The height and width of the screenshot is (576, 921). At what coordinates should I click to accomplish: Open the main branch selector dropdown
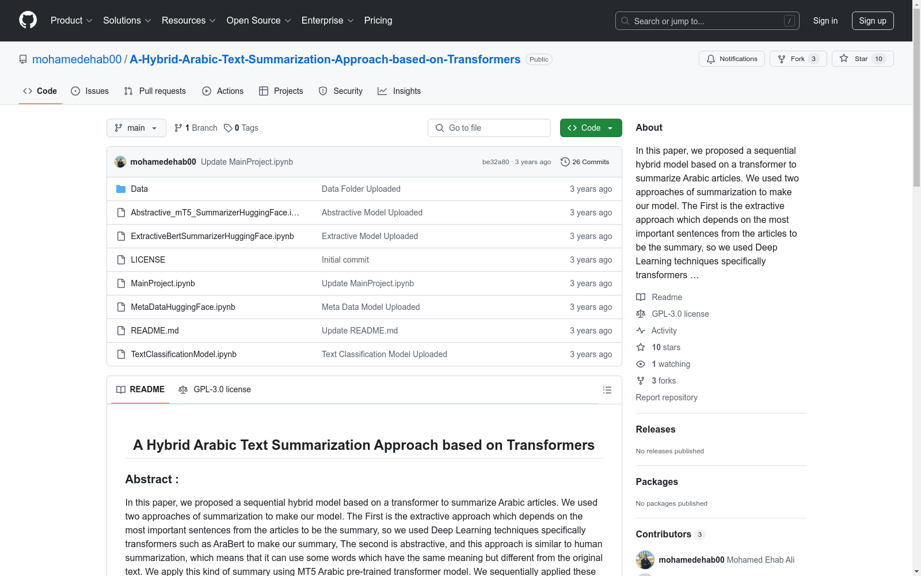point(136,128)
